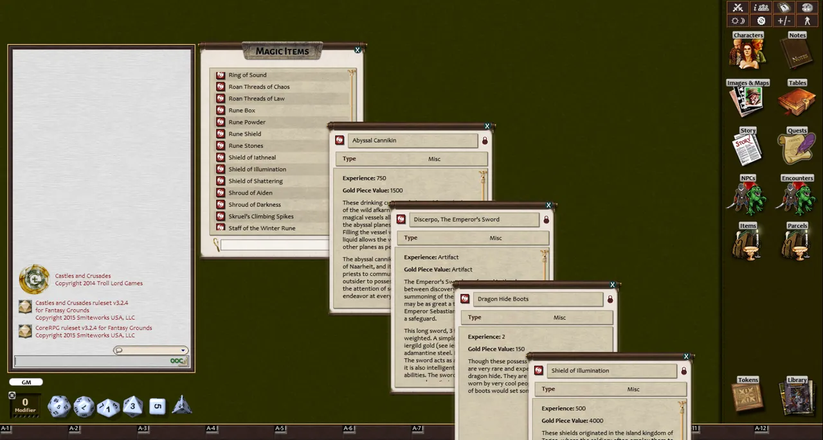Screen dimensions: 823x440
Task: Select Shroud of Aiden in list
Action: tap(250, 193)
